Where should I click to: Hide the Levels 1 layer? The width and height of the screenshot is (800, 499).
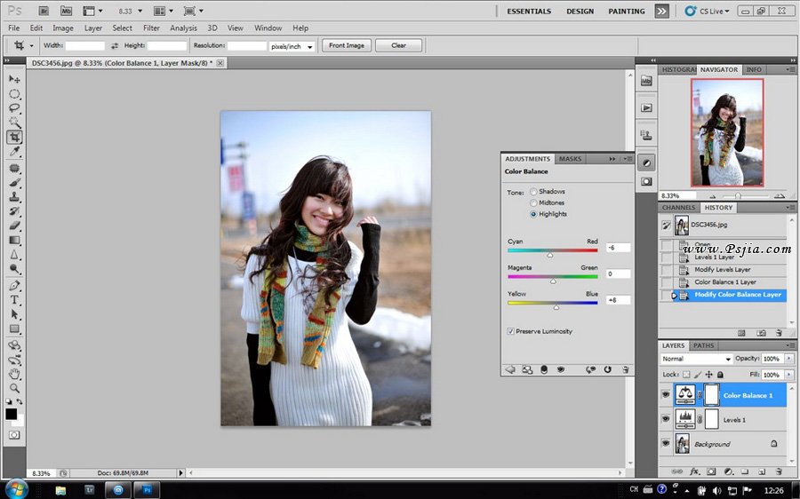pyautogui.click(x=666, y=418)
